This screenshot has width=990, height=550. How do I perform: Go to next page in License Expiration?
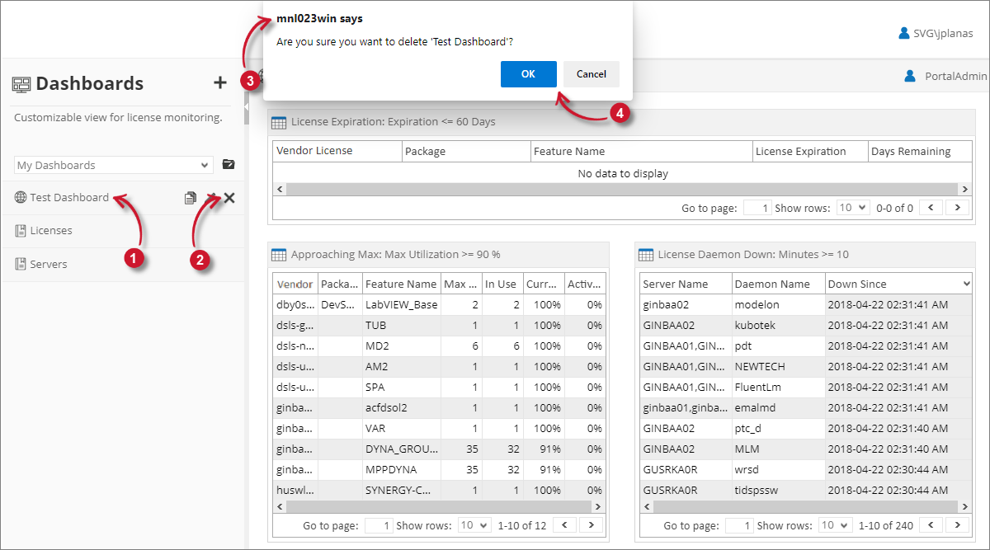tap(958, 208)
